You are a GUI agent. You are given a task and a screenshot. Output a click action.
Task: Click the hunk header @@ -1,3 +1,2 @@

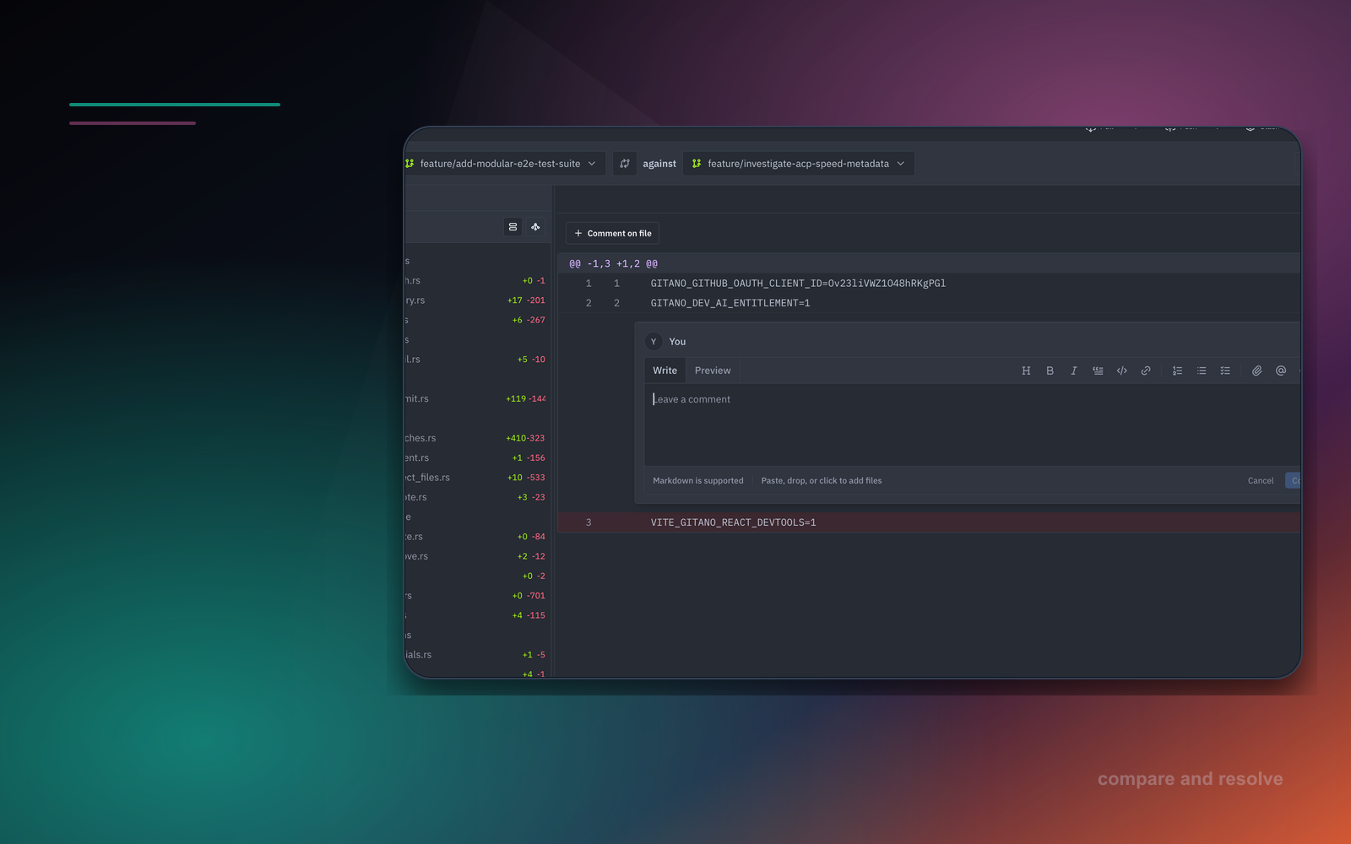(929, 264)
